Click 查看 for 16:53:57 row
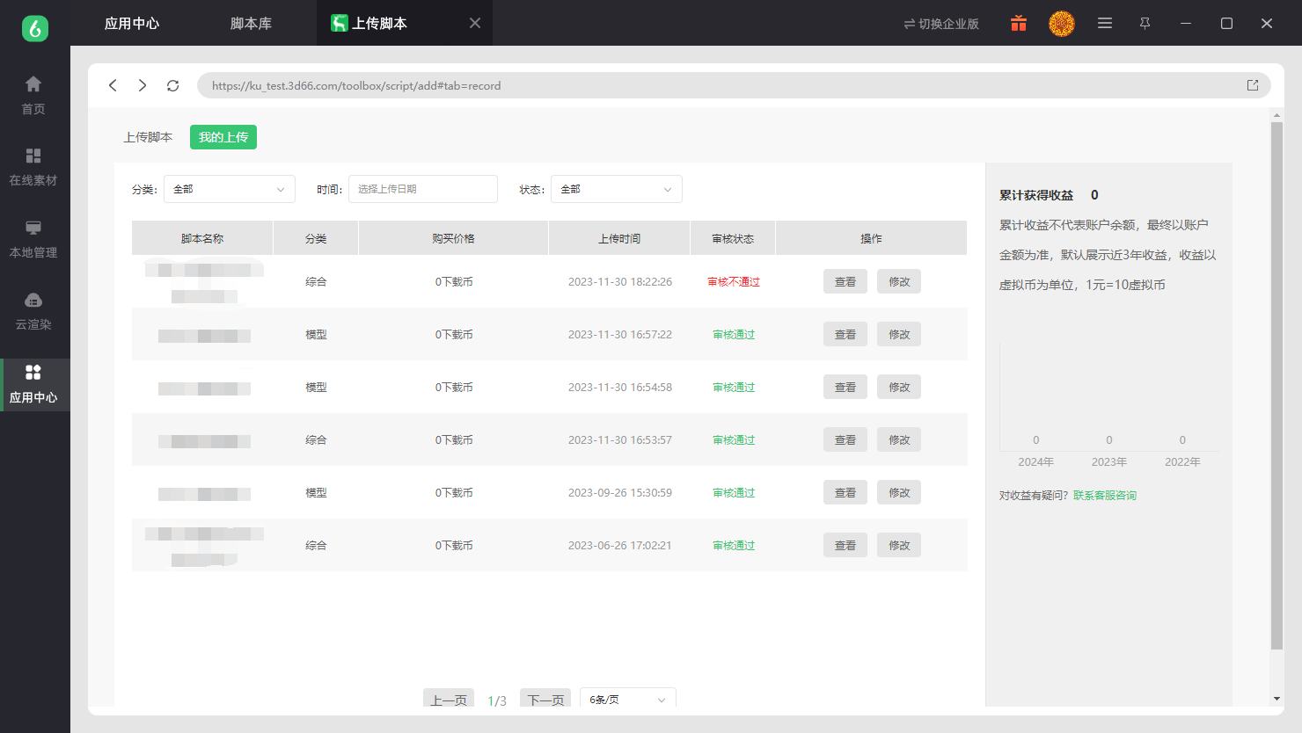Screen dimensions: 1302x733 (x=845, y=439)
